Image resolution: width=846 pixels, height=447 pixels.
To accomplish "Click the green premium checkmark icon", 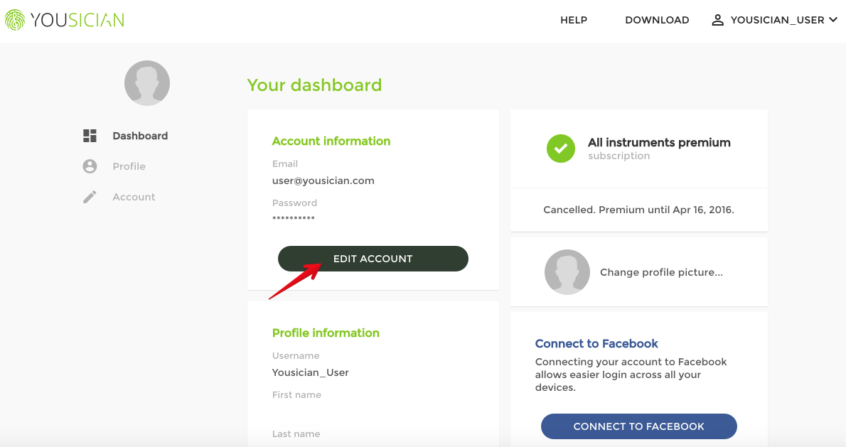I will click(561, 149).
